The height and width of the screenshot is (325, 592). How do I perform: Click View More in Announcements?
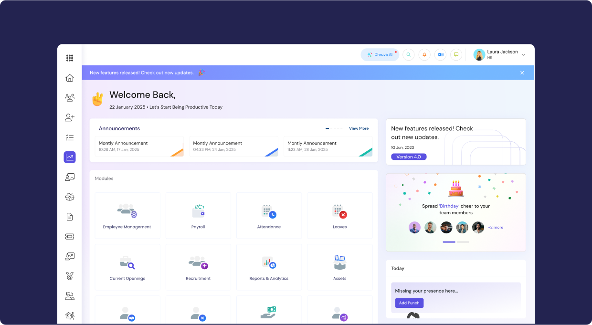[x=359, y=128]
